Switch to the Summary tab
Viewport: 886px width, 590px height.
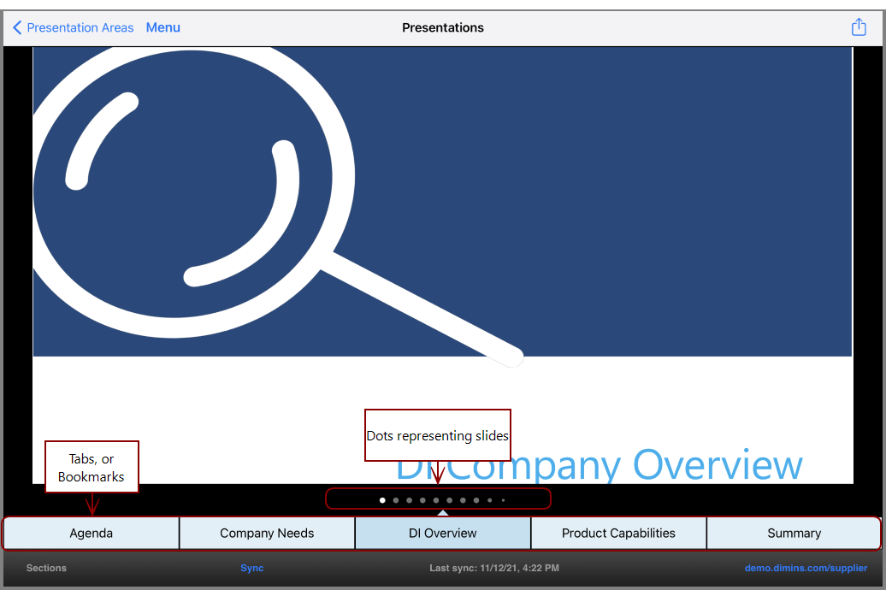[794, 533]
